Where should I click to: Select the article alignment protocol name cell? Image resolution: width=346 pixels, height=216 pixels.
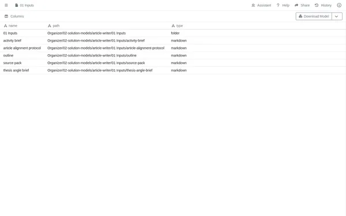[x=22, y=48]
